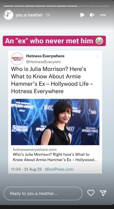Screen dimensions: 114x209
Task: Jump to the last story progress segment
Action: [104, 6]
